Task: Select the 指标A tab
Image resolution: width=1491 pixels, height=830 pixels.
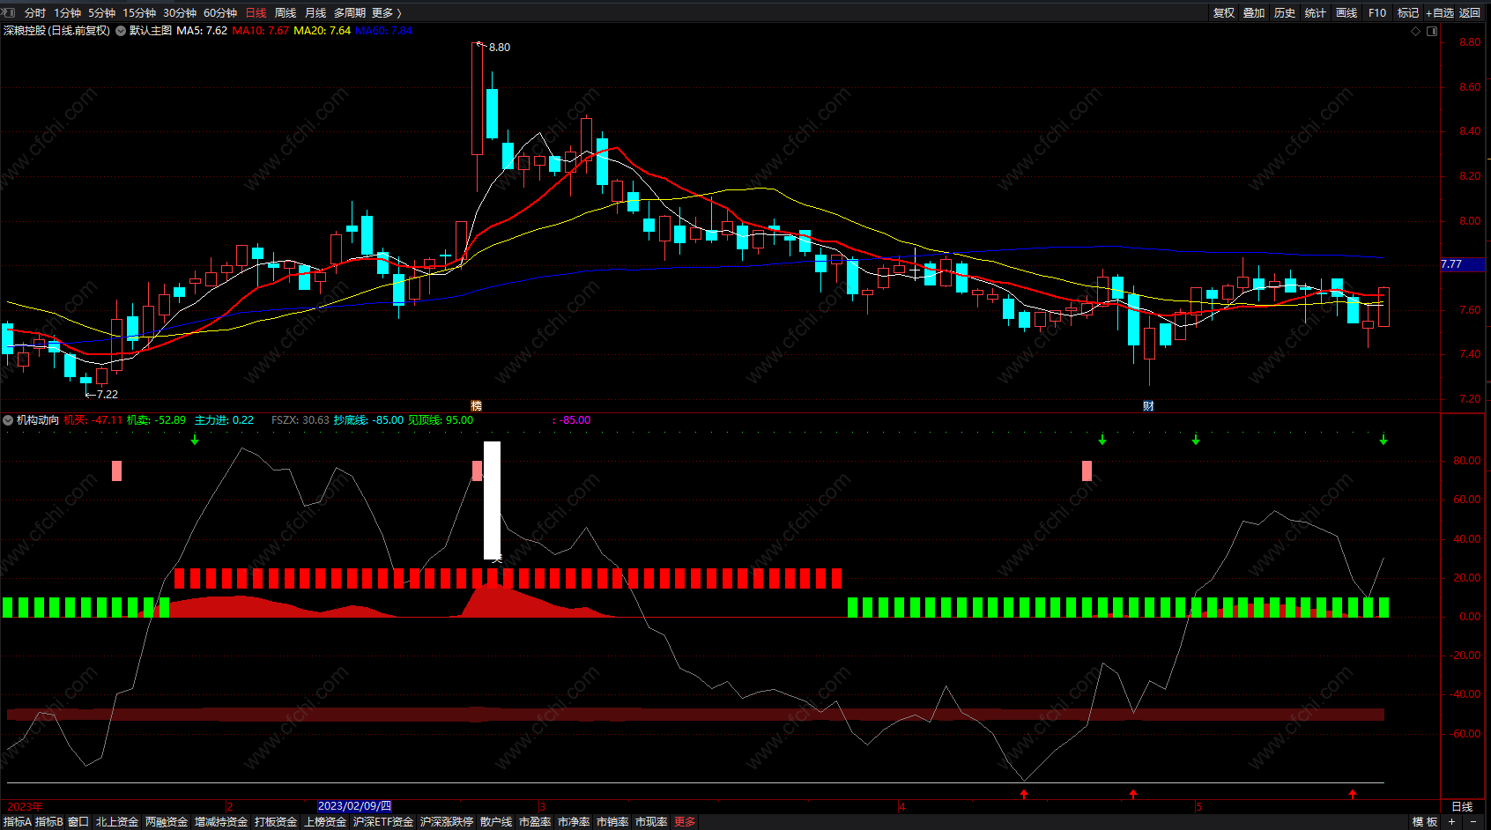Action: pyautogui.click(x=17, y=822)
